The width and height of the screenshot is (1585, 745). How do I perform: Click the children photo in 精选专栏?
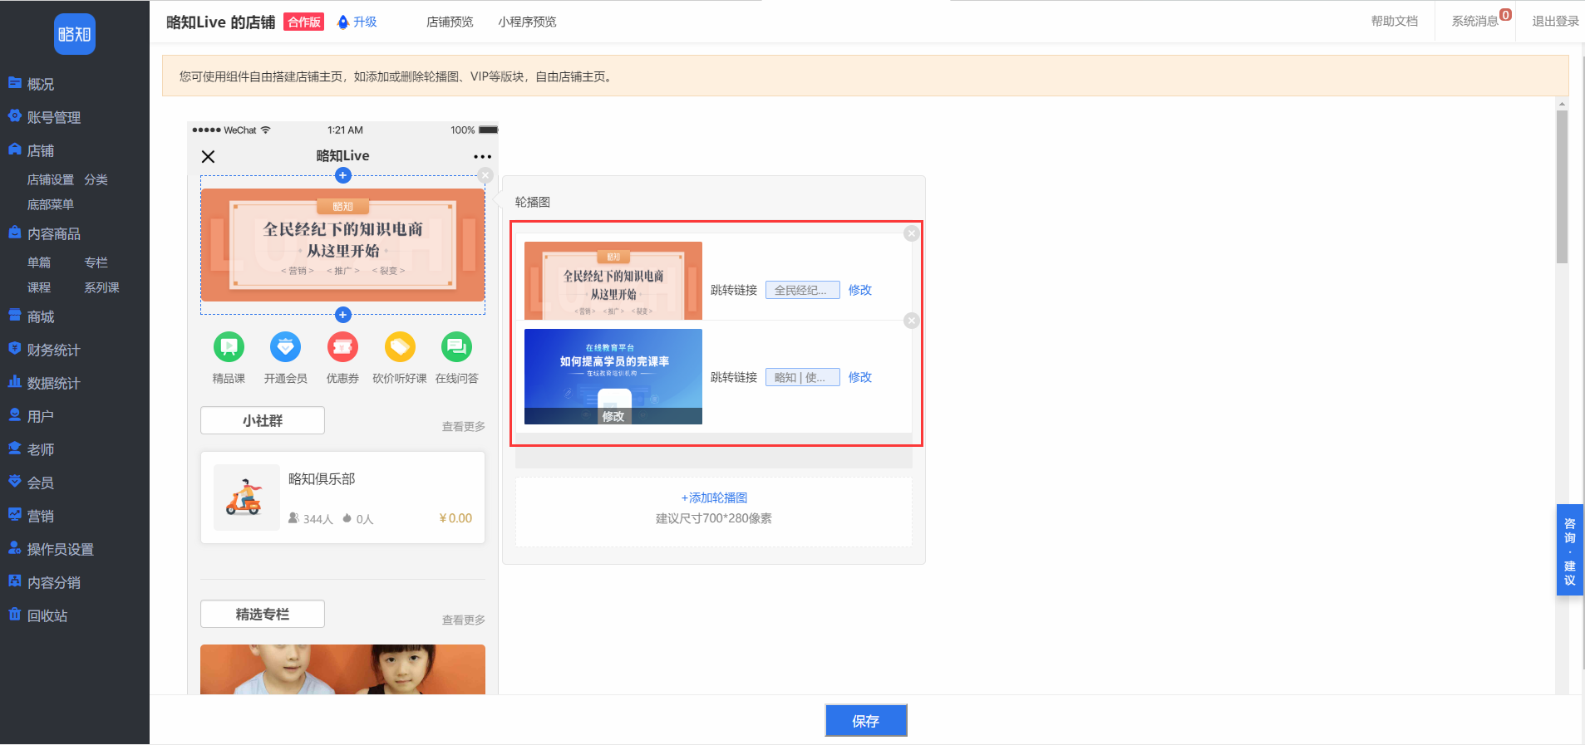pos(342,669)
